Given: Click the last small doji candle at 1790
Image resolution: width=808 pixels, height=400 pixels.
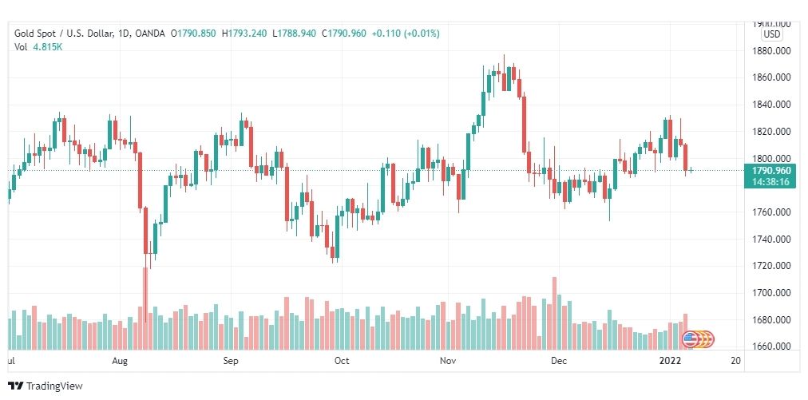Looking at the screenshot, I should [x=691, y=170].
